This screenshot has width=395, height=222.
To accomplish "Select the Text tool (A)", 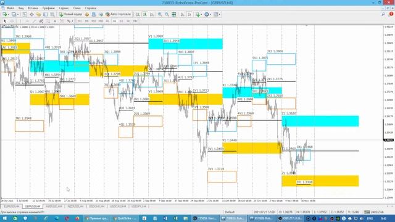I will [x=55, y=21].
